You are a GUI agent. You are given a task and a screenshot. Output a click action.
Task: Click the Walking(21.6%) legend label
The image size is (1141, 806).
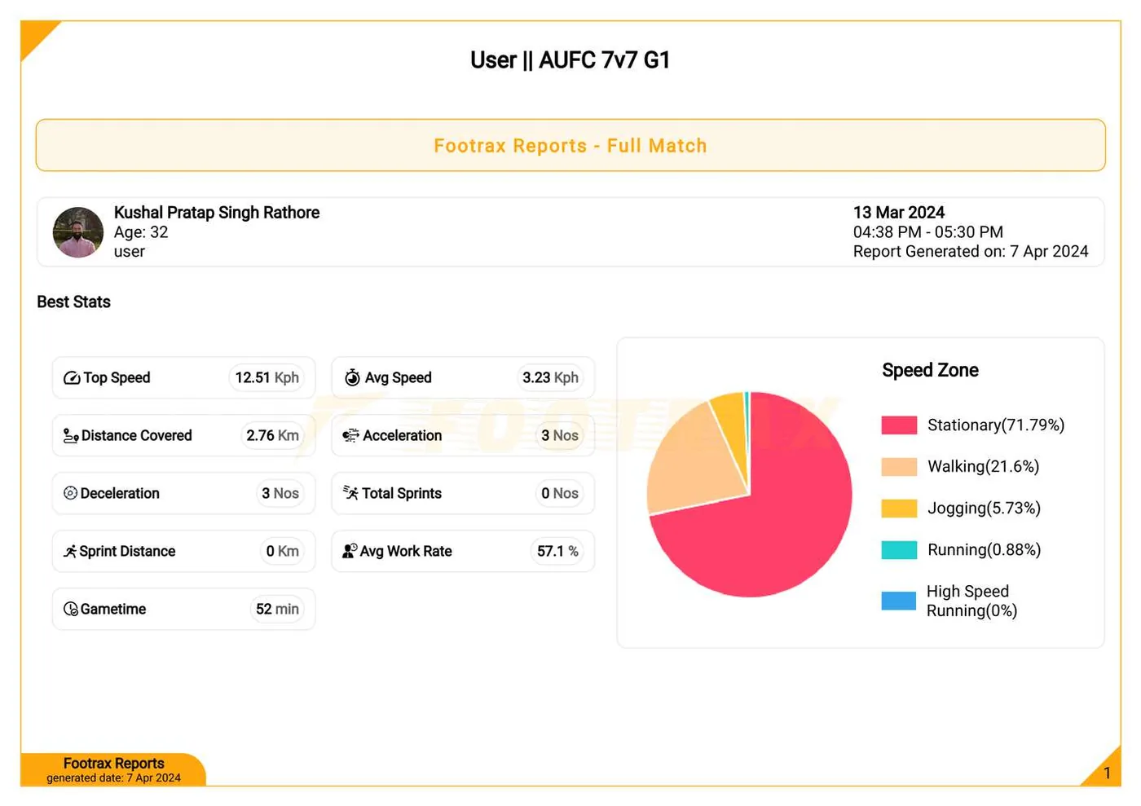(x=983, y=467)
